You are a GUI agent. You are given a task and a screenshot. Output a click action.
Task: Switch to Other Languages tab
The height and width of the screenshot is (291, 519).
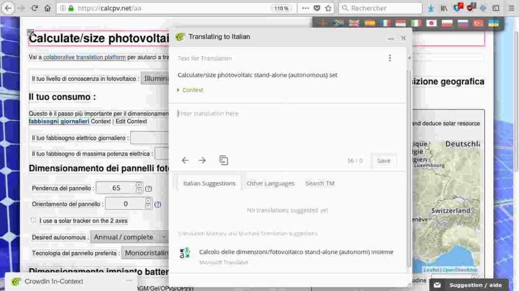[270, 183]
